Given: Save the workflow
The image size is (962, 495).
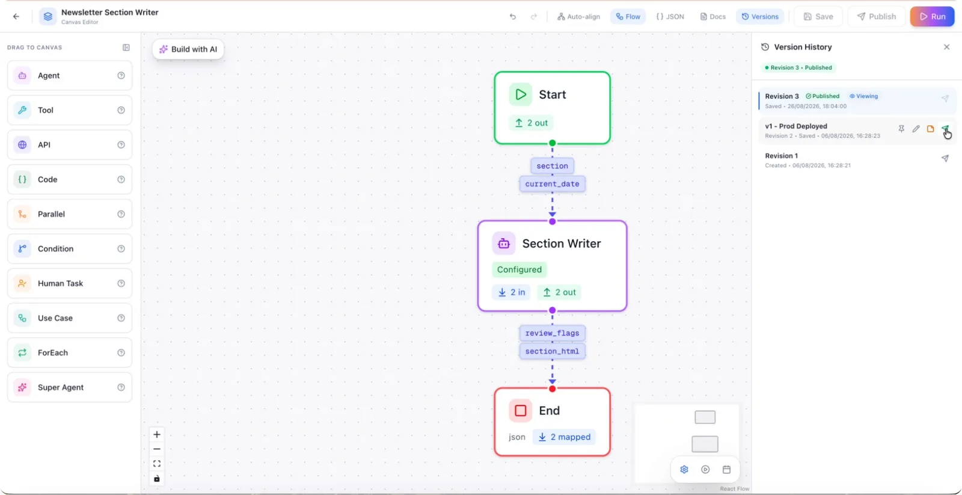Looking at the screenshot, I should pyautogui.click(x=818, y=17).
